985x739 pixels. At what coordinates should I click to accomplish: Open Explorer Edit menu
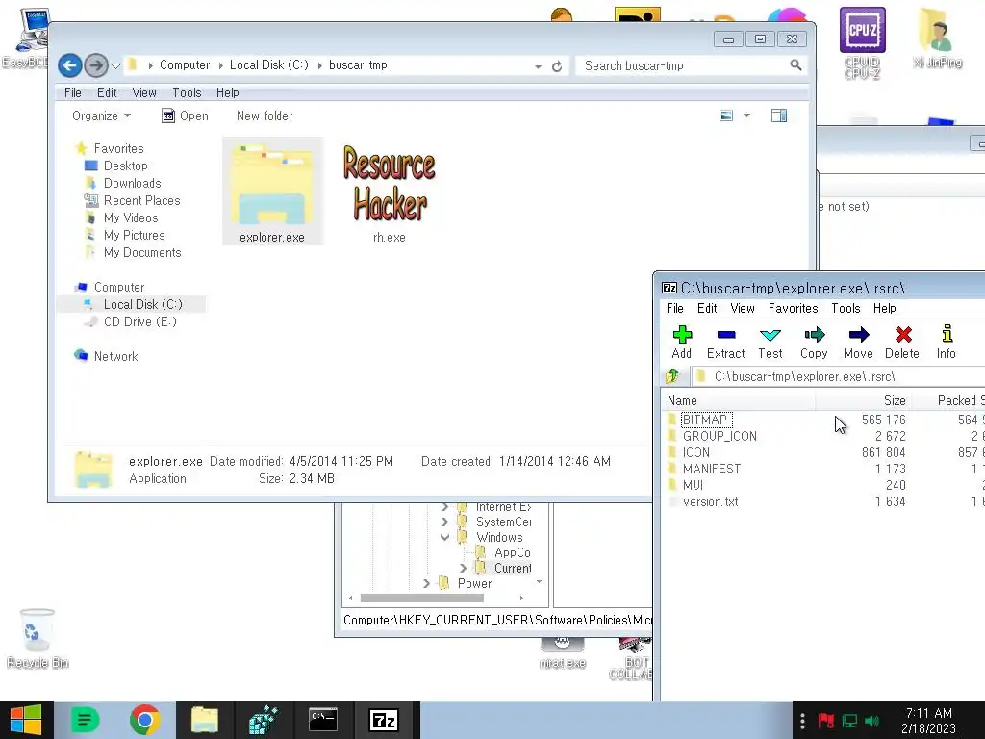click(107, 92)
